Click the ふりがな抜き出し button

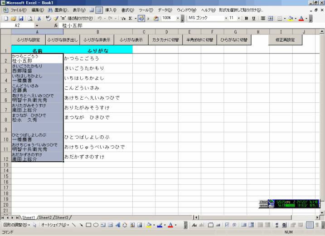coord(63,40)
